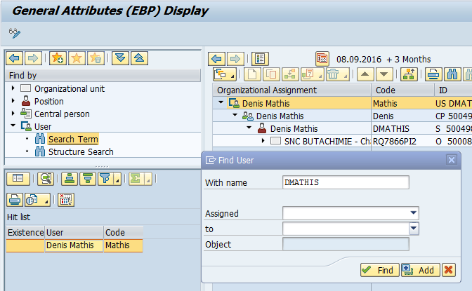Click the With name input field
Screen dimensions: 472x291
[x=345, y=182]
